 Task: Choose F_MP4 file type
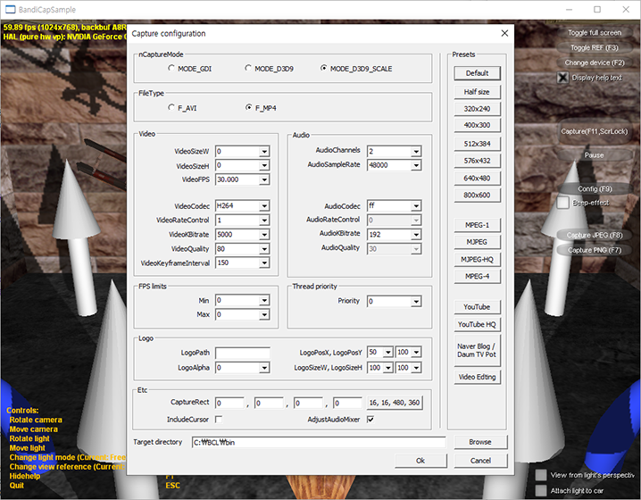248,107
